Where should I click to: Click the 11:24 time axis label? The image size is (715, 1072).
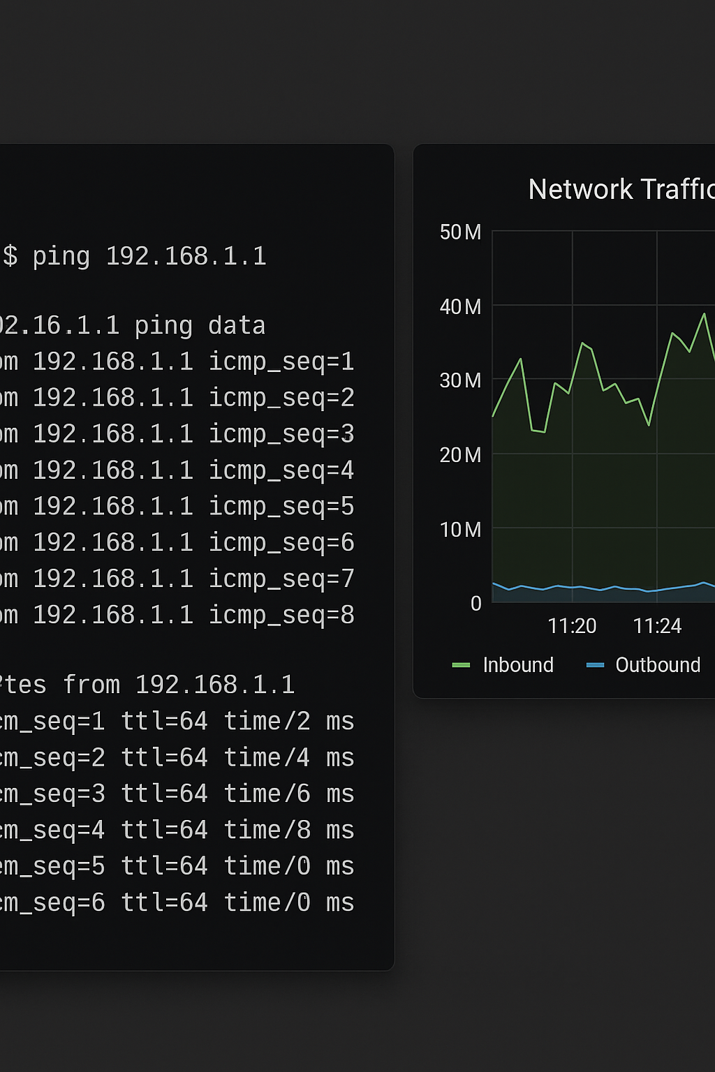657,626
